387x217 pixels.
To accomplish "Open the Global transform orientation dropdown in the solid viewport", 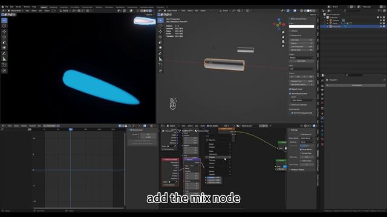I will (x=225, y=11).
